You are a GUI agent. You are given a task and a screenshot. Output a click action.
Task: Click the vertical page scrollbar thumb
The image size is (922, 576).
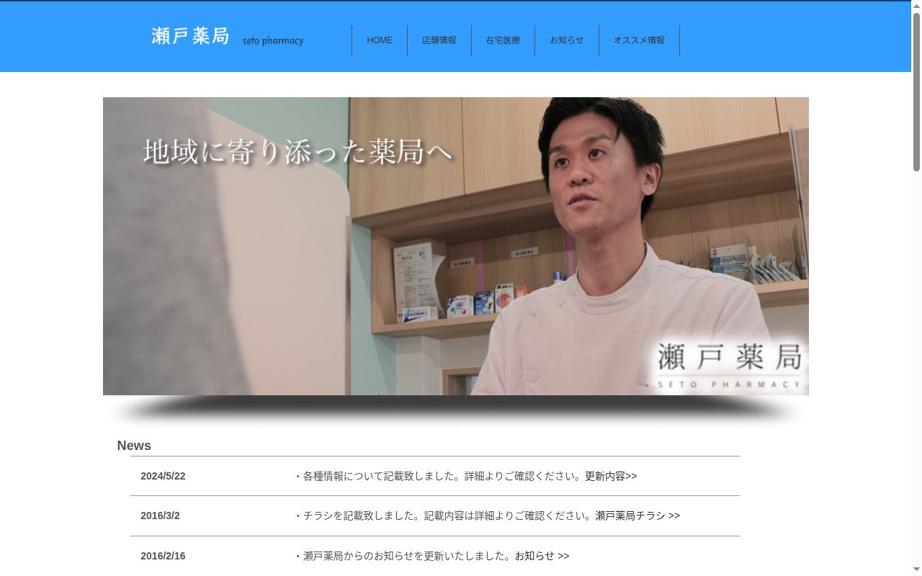[x=917, y=92]
